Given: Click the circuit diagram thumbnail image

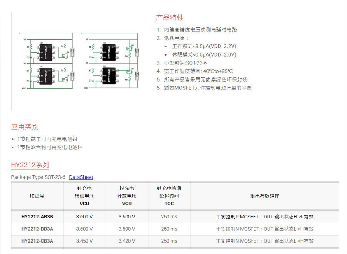Looking at the screenshot, I should tap(77, 61).
